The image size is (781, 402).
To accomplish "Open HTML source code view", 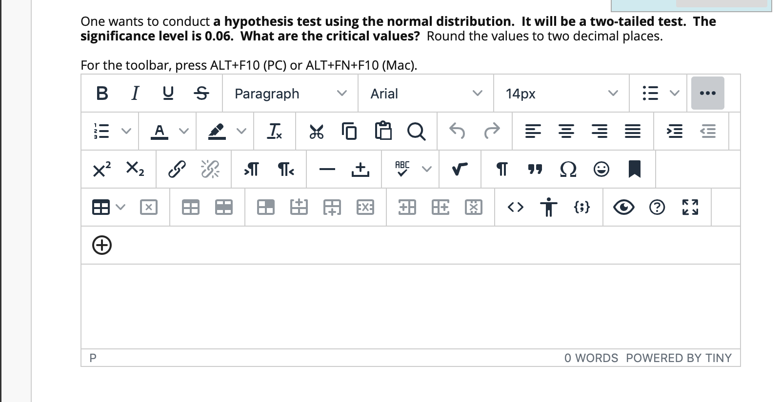I will 516,207.
